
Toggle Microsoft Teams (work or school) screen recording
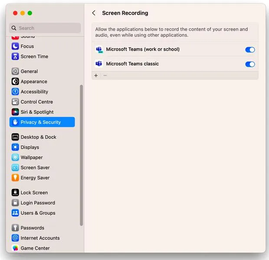pos(250,50)
